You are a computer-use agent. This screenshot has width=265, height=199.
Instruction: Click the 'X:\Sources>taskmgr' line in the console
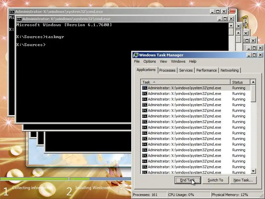[40, 37]
